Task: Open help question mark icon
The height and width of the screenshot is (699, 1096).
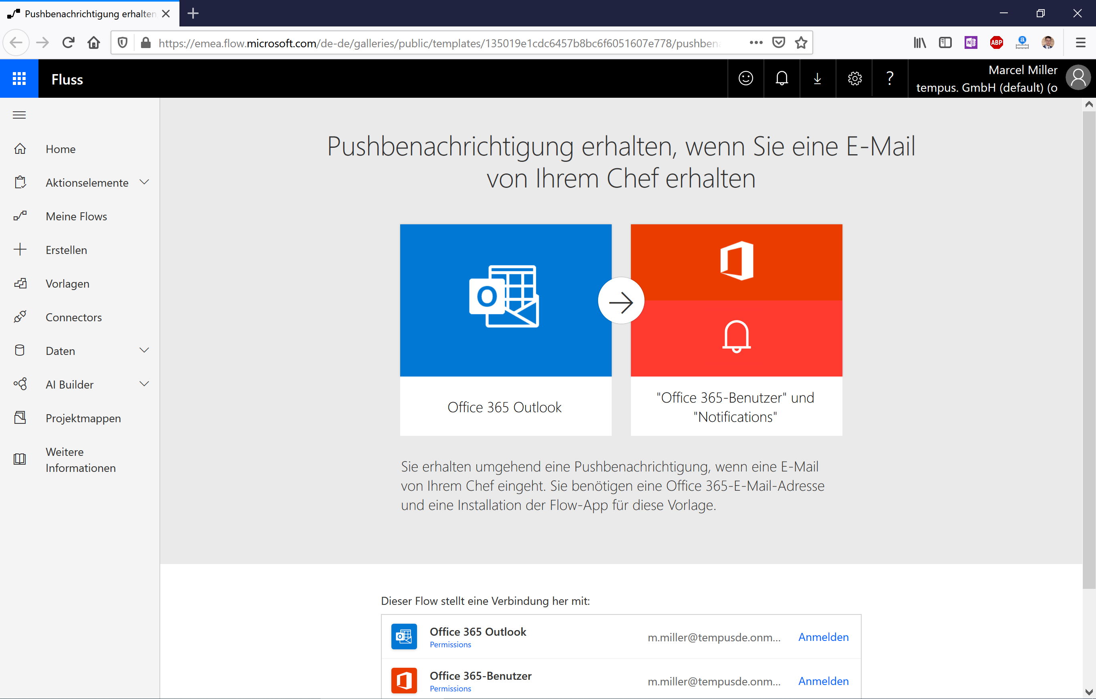Action: point(890,79)
